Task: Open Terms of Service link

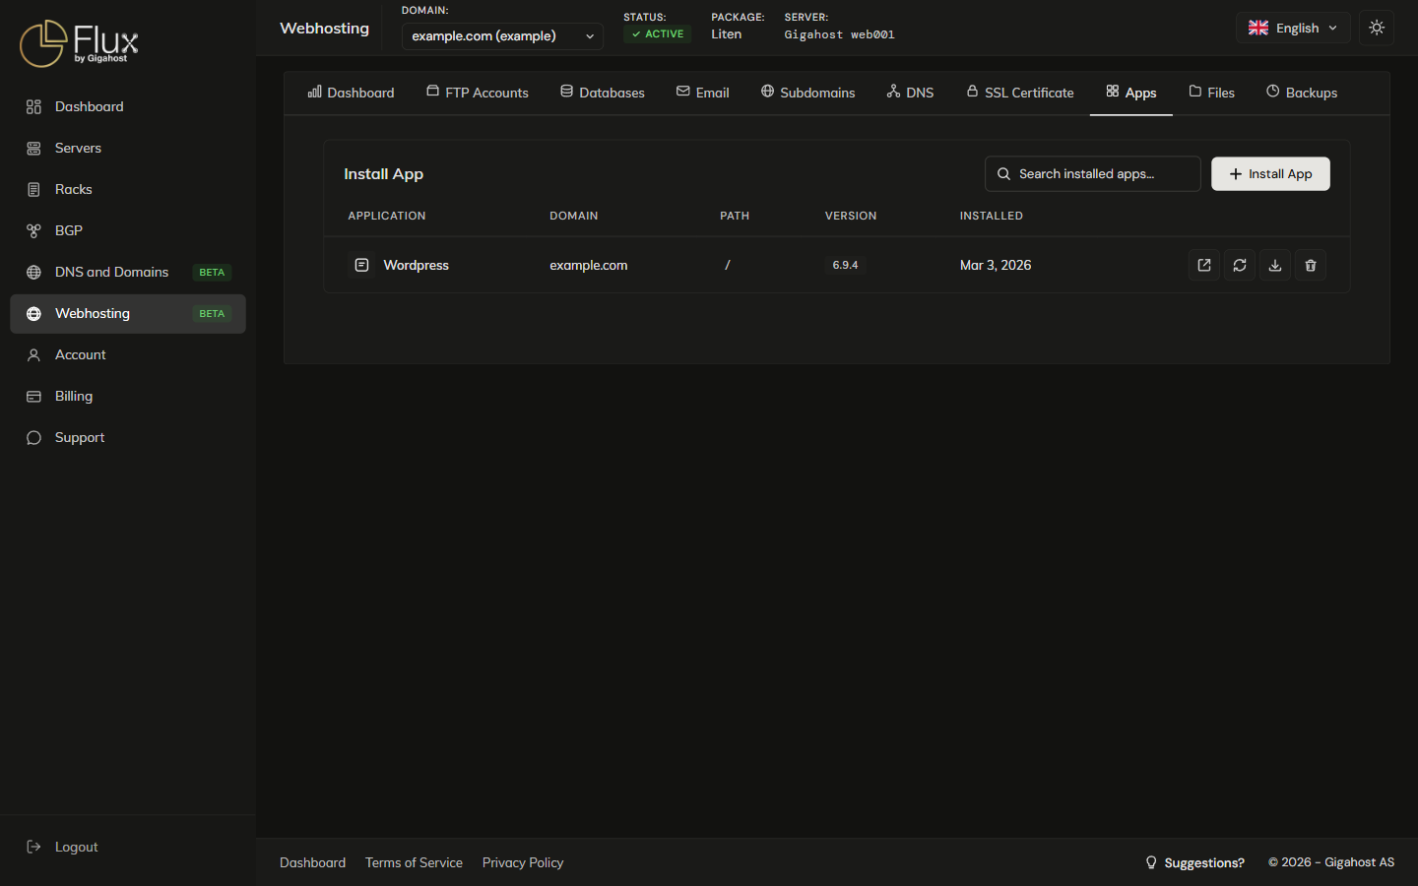Action: tap(414, 862)
